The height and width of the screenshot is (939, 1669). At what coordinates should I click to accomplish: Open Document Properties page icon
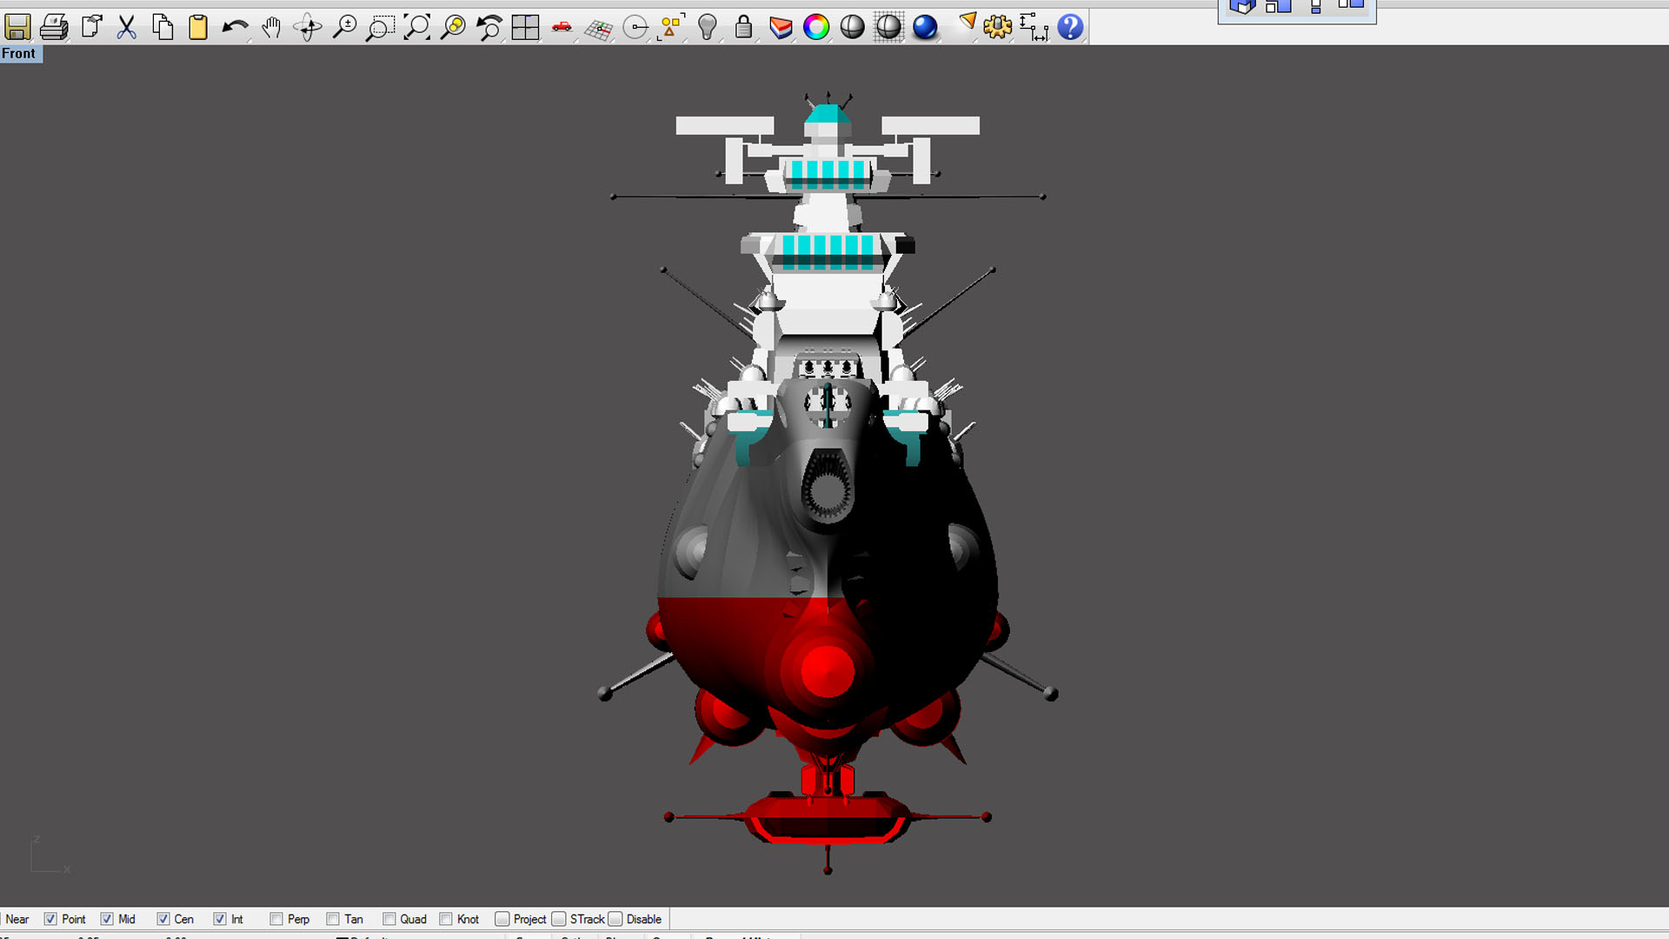pyautogui.click(x=91, y=27)
